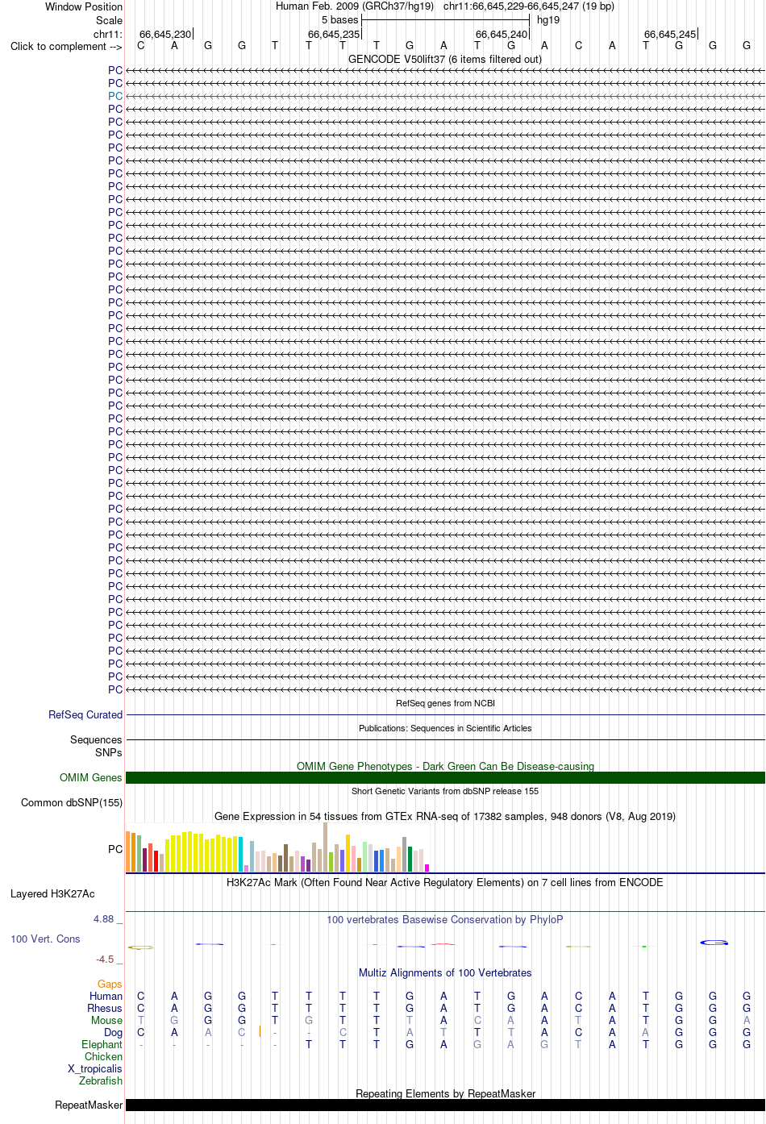This screenshot has width=766, height=1124.
Task: Open '100 vertebrates Basewise Conservation by PhyloP' title
Action: [x=445, y=919]
